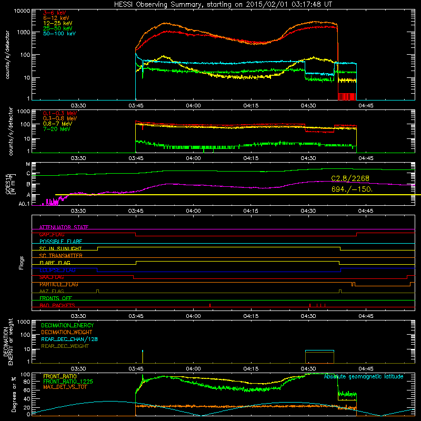Select the 6-12 keV legend label
The height and width of the screenshot is (421, 421).
[56, 18]
